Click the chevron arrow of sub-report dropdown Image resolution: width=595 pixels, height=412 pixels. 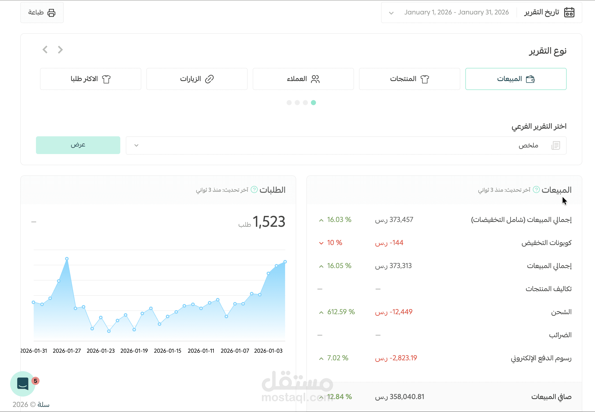136,145
